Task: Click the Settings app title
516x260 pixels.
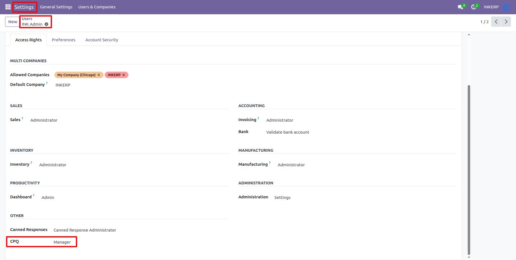Action: coord(24,7)
